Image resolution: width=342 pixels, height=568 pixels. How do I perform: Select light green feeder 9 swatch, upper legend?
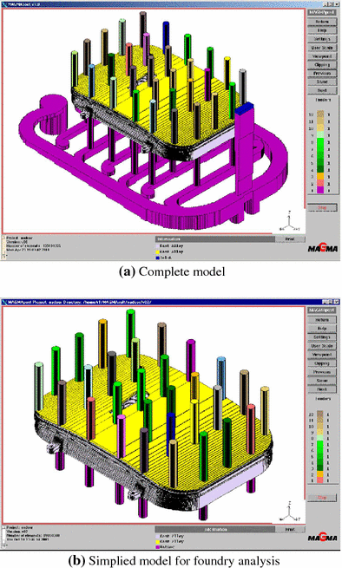(320, 134)
